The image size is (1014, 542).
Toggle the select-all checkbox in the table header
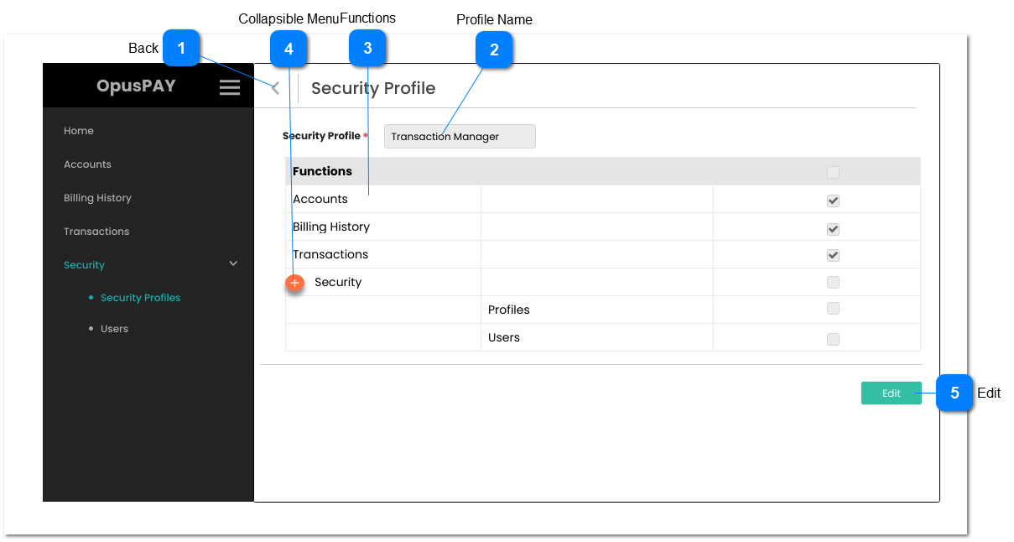click(833, 172)
